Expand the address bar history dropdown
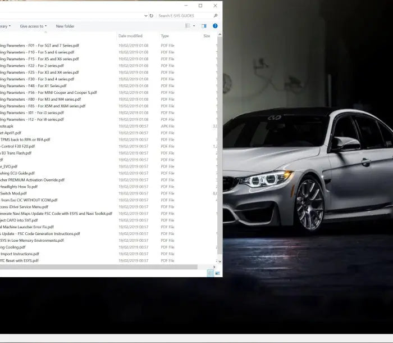Image resolution: width=393 pixels, height=343 pixels. [146, 16]
